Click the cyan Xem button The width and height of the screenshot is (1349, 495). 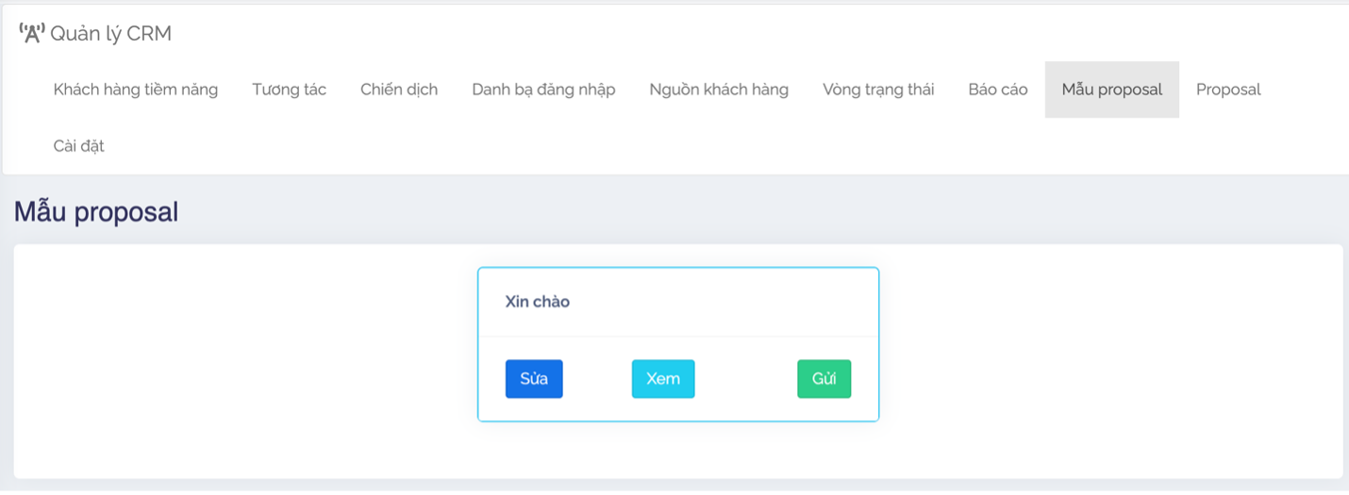tap(663, 379)
